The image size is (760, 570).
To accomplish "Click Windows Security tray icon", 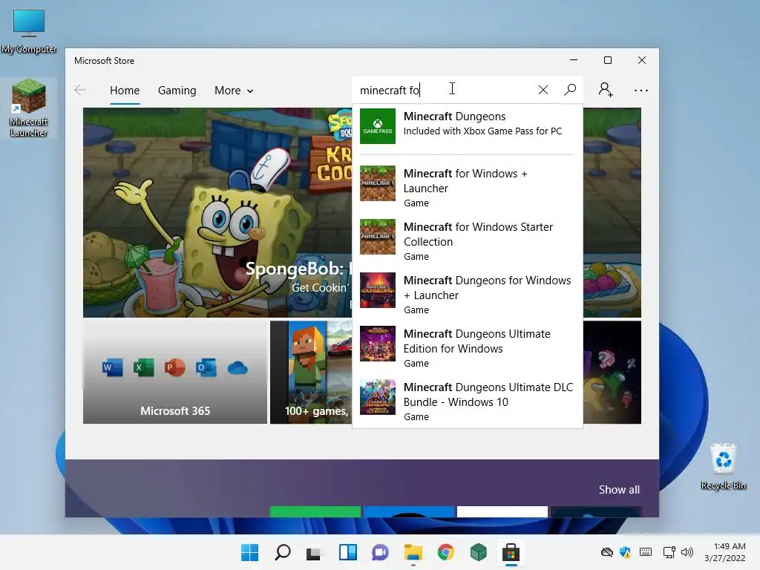I will (x=625, y=552).
